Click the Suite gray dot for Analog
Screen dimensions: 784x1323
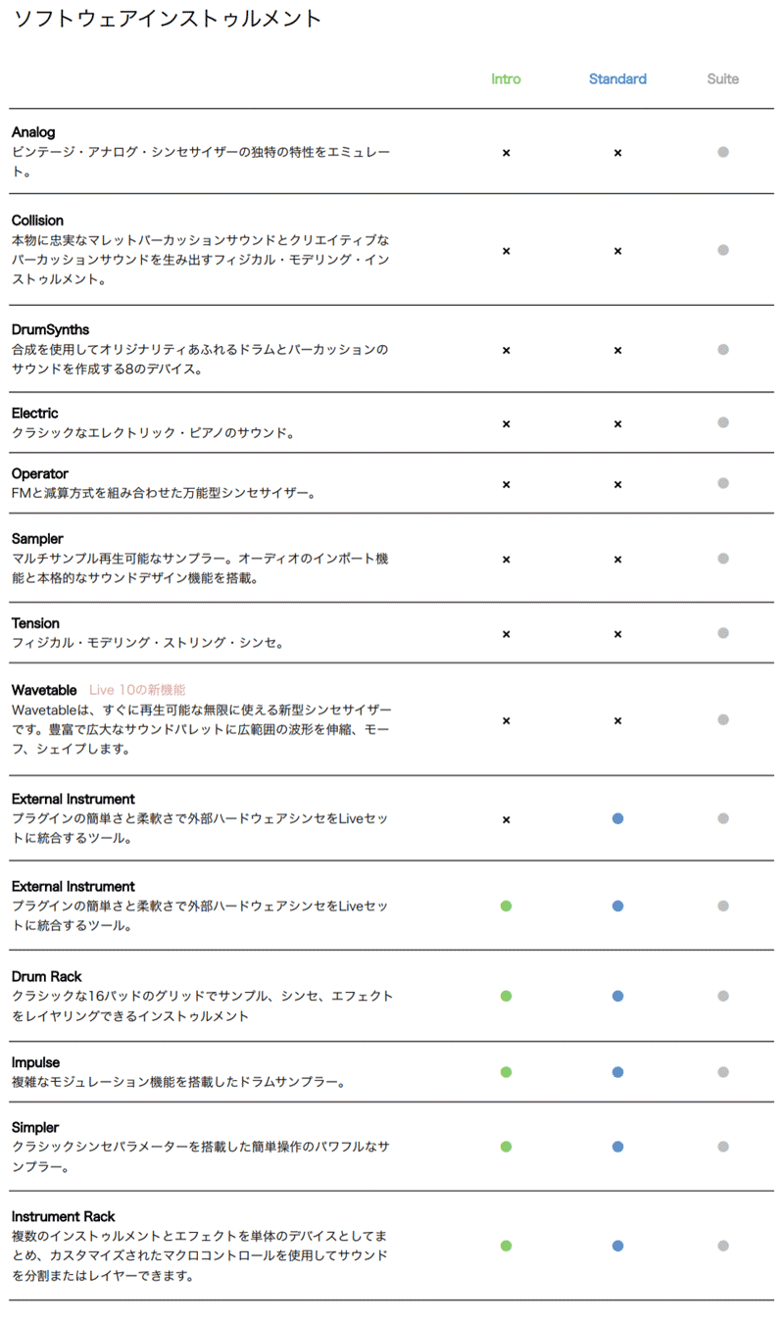tap(723, 152)
